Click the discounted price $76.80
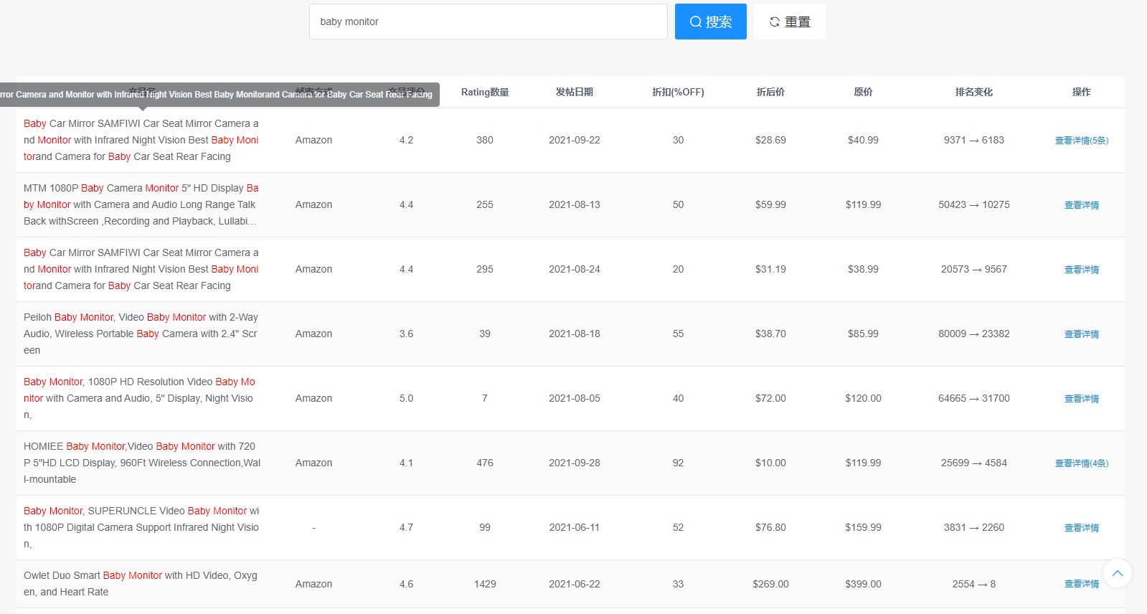 [x=770, y=527]
